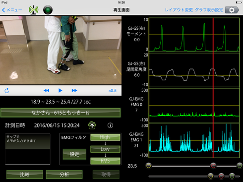
Task: Go back to メニュー
Action: point(12,10)
